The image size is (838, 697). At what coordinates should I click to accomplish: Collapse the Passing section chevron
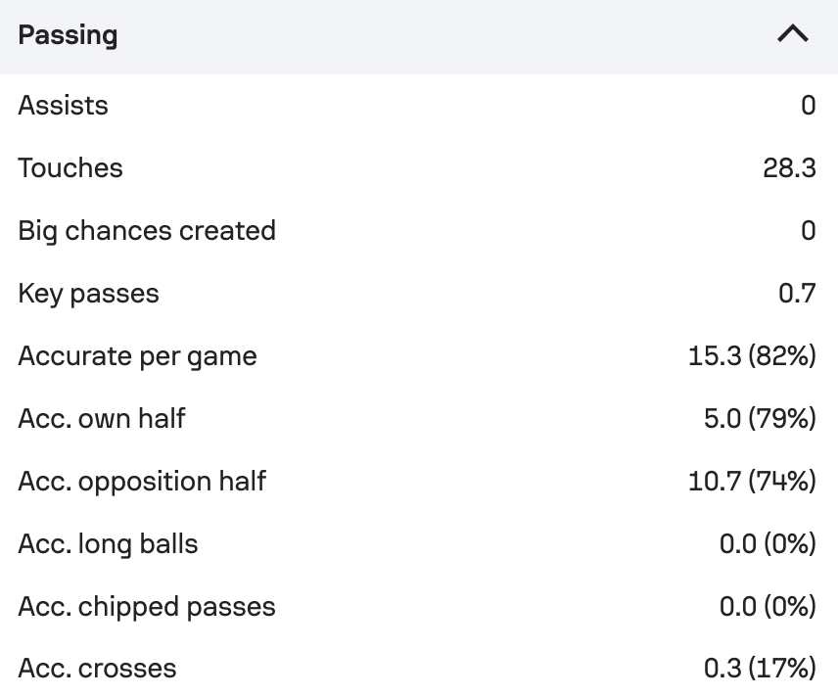[793, 34]
